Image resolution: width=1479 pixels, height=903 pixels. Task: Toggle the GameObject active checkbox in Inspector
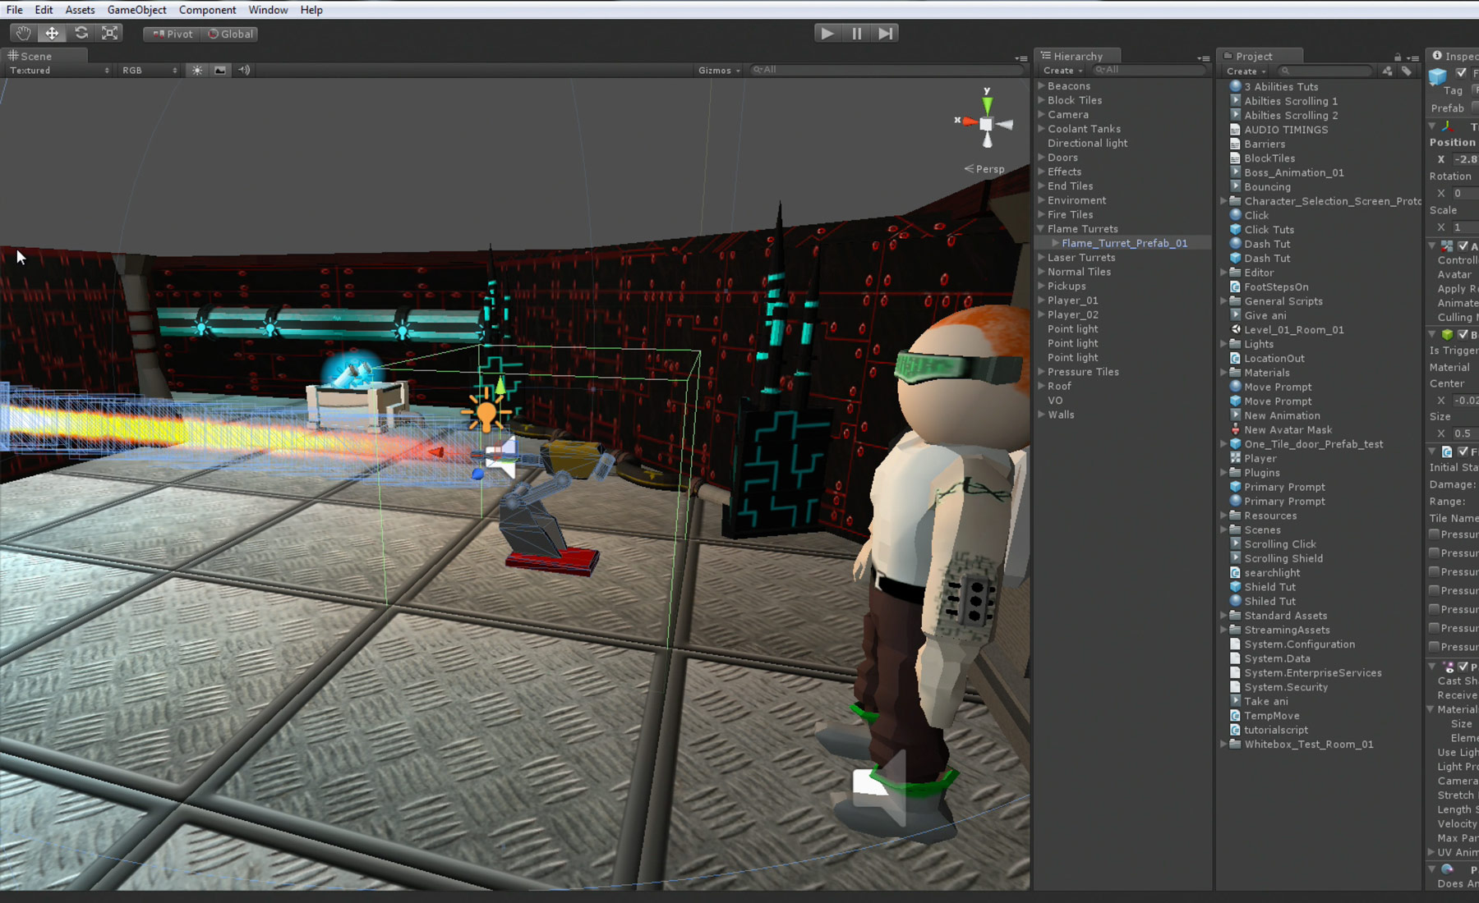tap(1461, 73)
